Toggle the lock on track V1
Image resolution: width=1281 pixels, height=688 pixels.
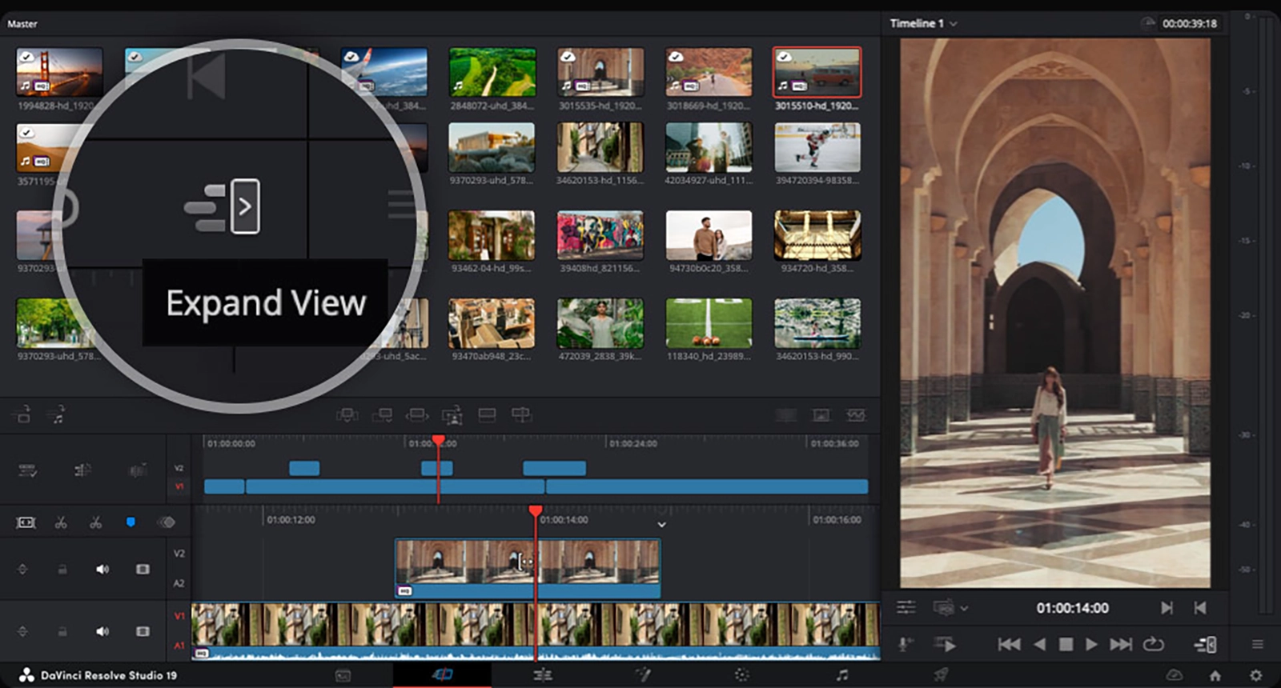pyautogui.click(x=62, y=631)
